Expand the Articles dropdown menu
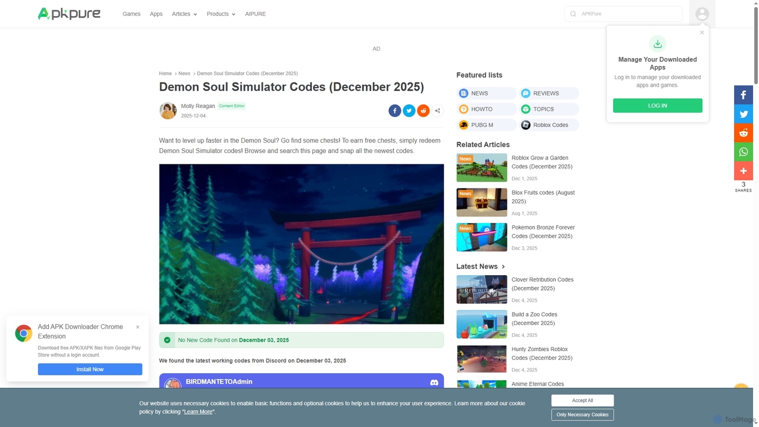 (x=184, y=14)
